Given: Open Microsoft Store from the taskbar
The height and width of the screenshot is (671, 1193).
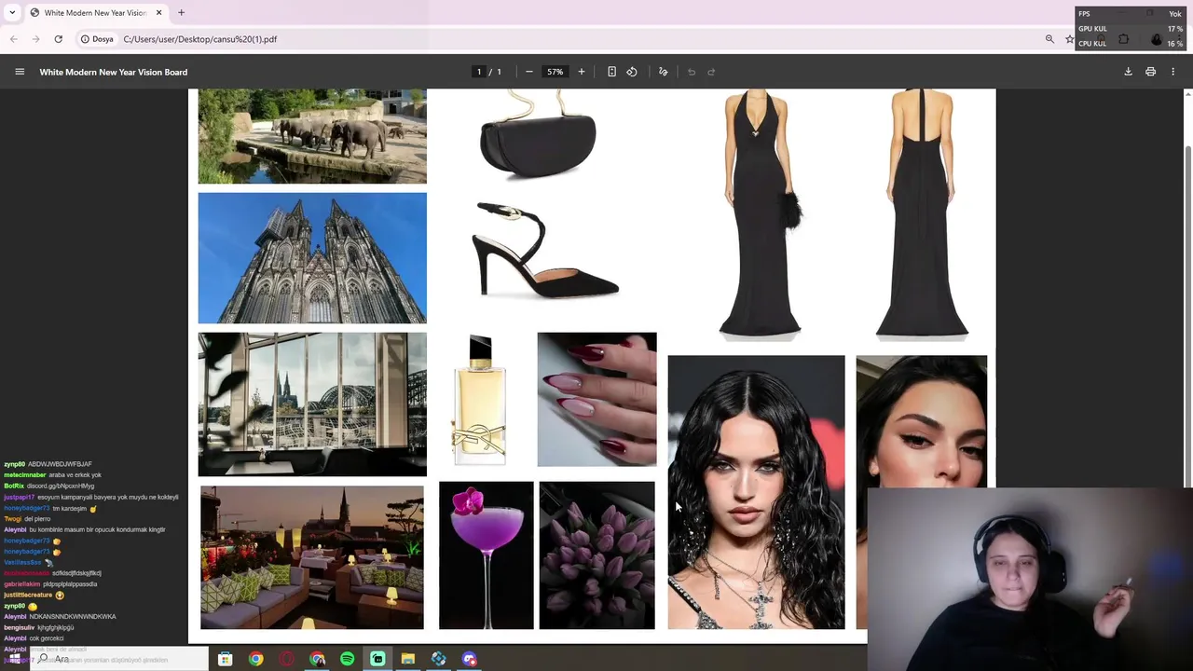Looking at the screenshot, I should (x=226, y=659).
